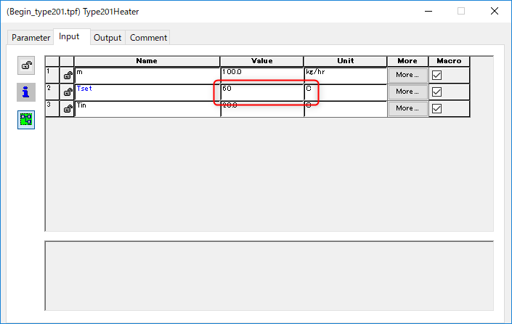Uncheck the Macro checkbox for Tset

click(x=437, y=92)
